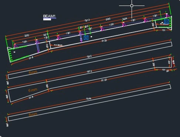Select the 5915 dimension text
180x137 pixels.
tap(108, 19)
